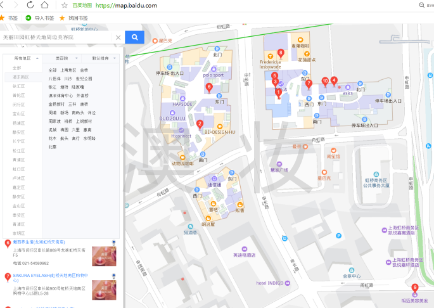
Task: Open the 戴西养生馆 search result link
Action: pyautogui.click(x=38, y=242)
